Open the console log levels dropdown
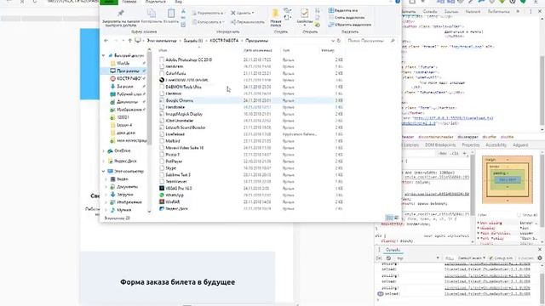This screenshot has height=306, width=545. click(471, 258)
